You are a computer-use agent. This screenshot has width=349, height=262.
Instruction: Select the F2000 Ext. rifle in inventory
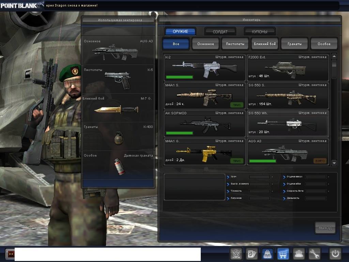pyautogui.click(x=288, y=68)
